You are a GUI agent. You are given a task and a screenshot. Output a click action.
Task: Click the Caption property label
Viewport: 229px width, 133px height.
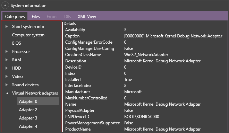(x=72, y=36)
